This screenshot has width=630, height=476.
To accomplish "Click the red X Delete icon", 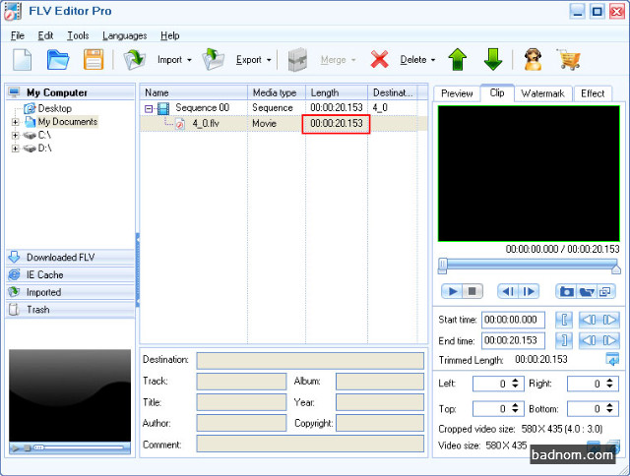I will [x=379, y=60].
